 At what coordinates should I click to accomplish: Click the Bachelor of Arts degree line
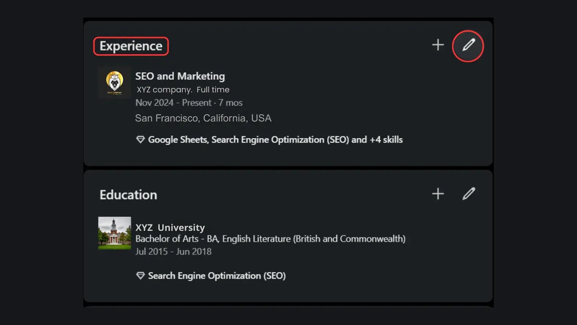(x=270, y=239)
